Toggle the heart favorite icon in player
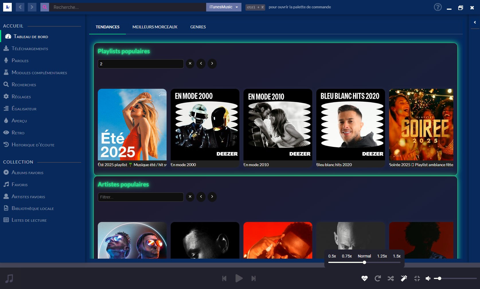Image resolution: width=480 pixels, height=289 pixels. click(x=364, y=278)
